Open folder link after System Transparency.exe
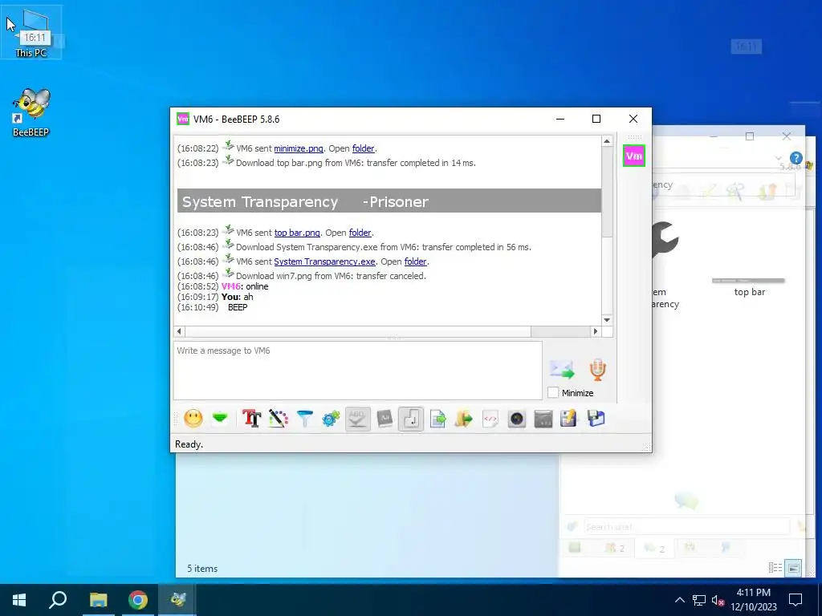Image resolution: width=822 pixels, height=616 pixels. coord(416,261)
